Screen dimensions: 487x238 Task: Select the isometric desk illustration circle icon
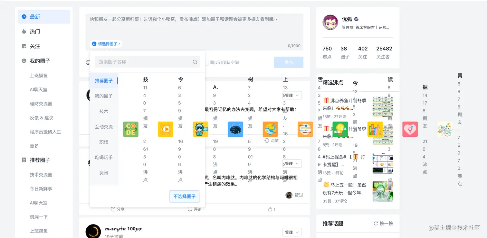(445, 129)
